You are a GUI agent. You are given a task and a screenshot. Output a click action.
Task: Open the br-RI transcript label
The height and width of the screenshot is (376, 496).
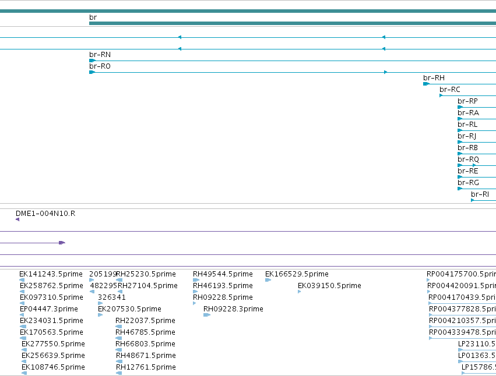[480, 194]
